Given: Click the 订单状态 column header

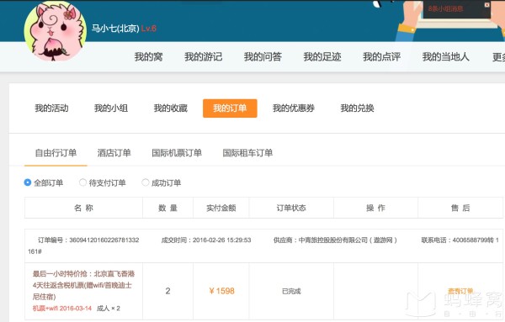Looking at the screenshot, I should pyautogui.click(x=291, y=208).
